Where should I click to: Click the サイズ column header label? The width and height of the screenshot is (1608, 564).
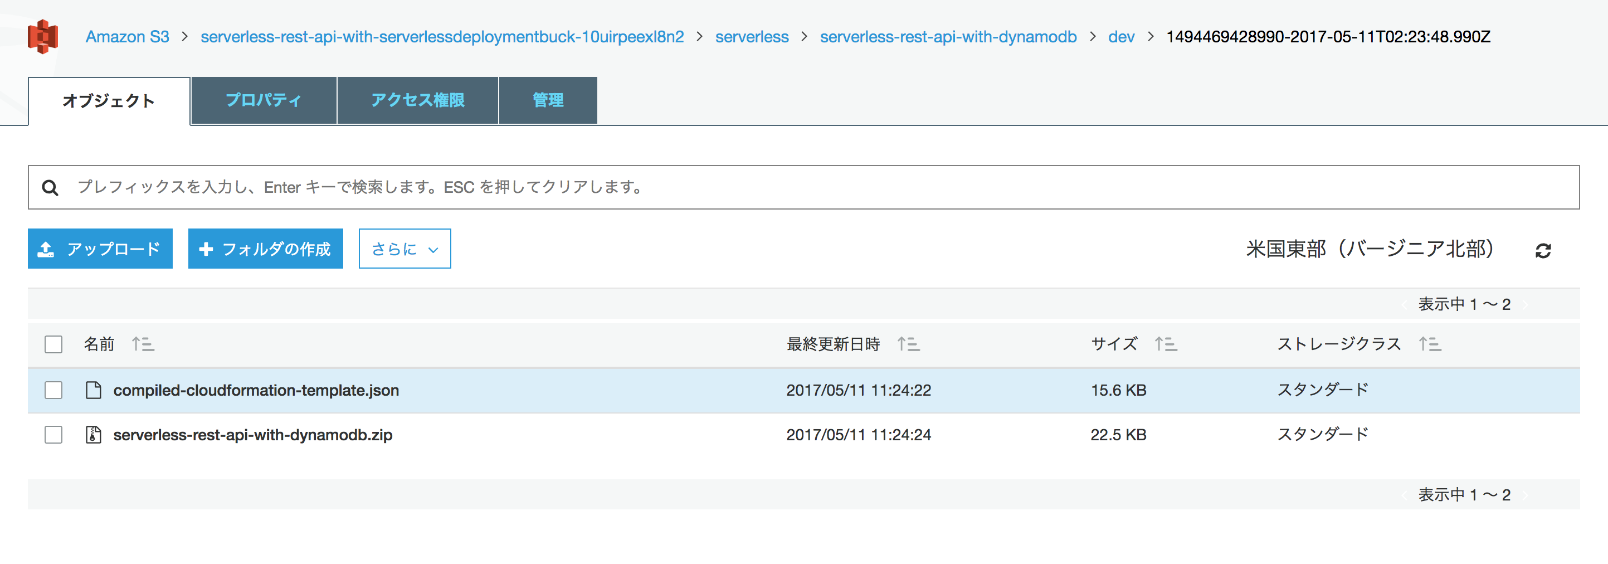coord(1114,344)
